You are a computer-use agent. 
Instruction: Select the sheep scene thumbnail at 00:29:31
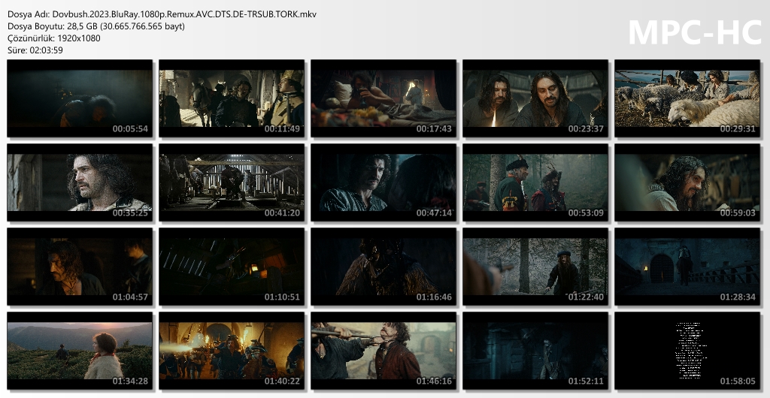pyautogui.click(x=687, y=98)
